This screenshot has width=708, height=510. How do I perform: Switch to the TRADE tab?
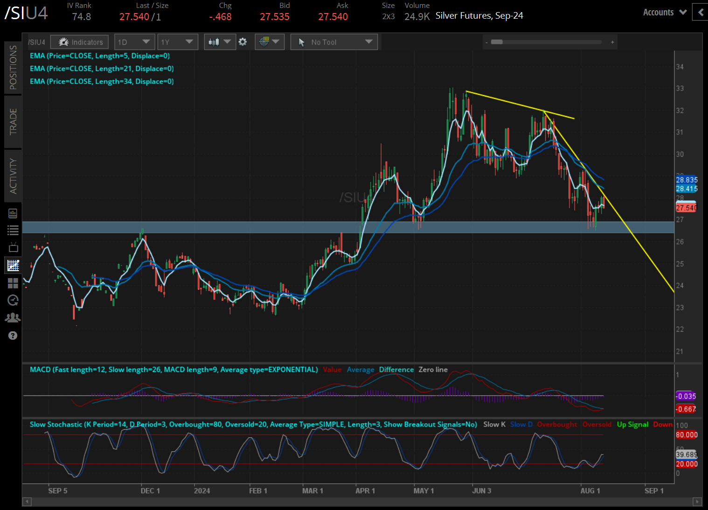[x=13, y=121]
